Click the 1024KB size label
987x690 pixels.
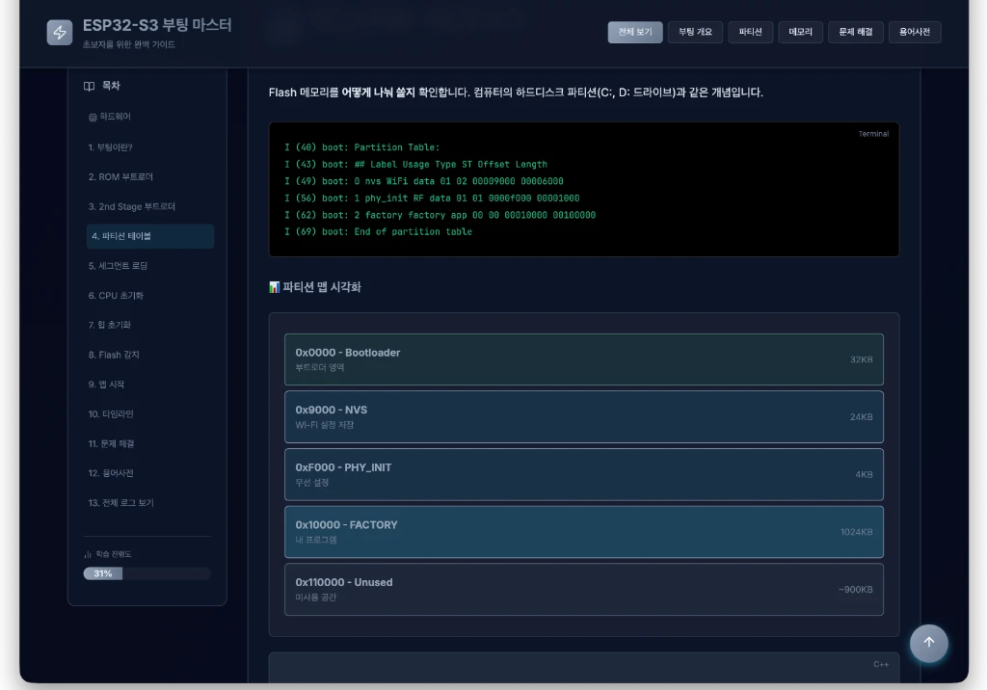[x=856, y=532]
